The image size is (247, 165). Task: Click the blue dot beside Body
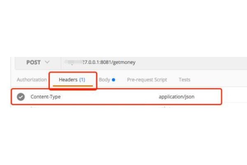tap(113, 80)
